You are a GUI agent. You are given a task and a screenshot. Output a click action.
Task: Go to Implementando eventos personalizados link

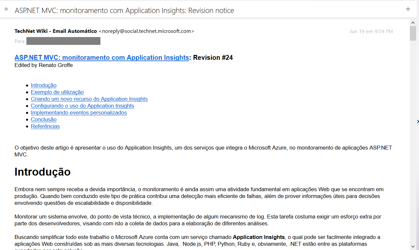pyautogui.click(x=79, y=112)
